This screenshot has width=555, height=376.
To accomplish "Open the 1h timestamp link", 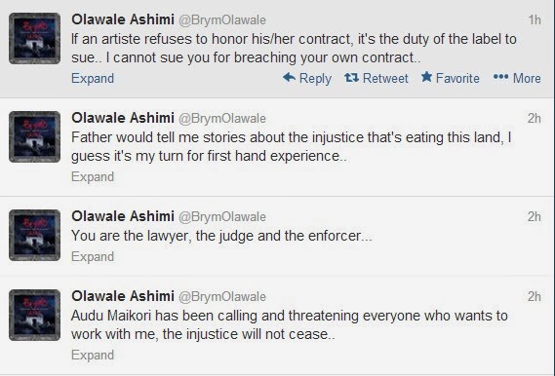I will click(535, 19).
